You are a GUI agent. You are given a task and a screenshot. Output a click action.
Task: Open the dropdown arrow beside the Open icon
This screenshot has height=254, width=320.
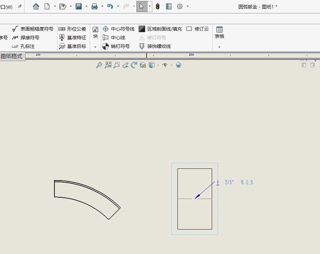tap(71, 6)
